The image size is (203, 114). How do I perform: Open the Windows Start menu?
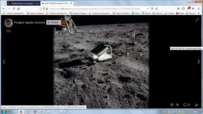[x=3, y=112]
